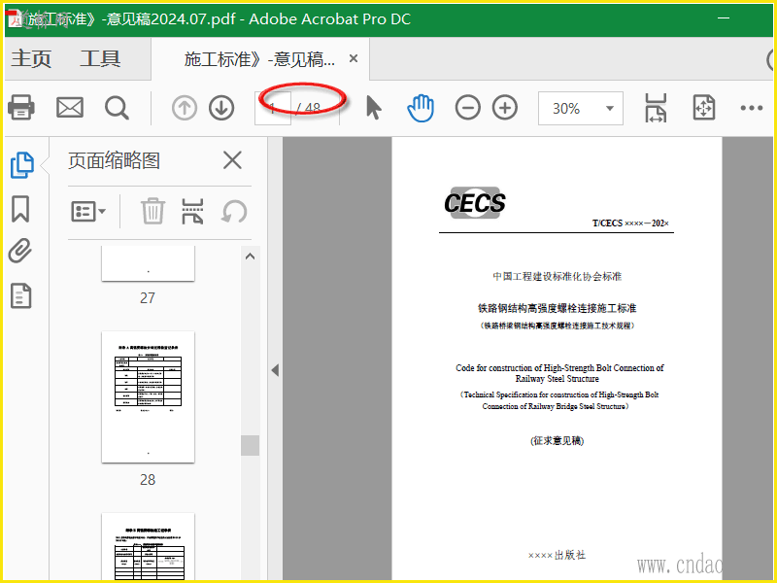Click the T/CECS standard number text

630,223
